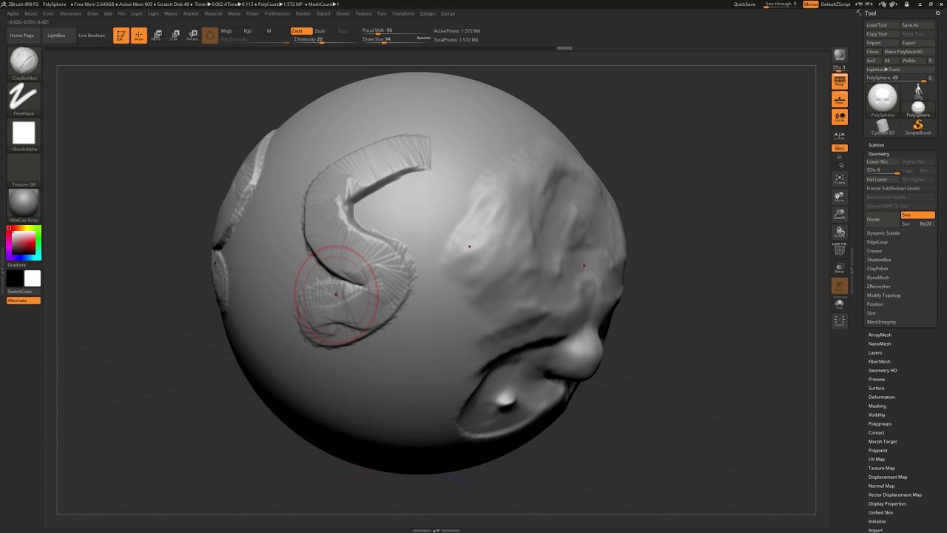
Task: Open the MatCap Gray material selector
Action: [x=24, y=205]
